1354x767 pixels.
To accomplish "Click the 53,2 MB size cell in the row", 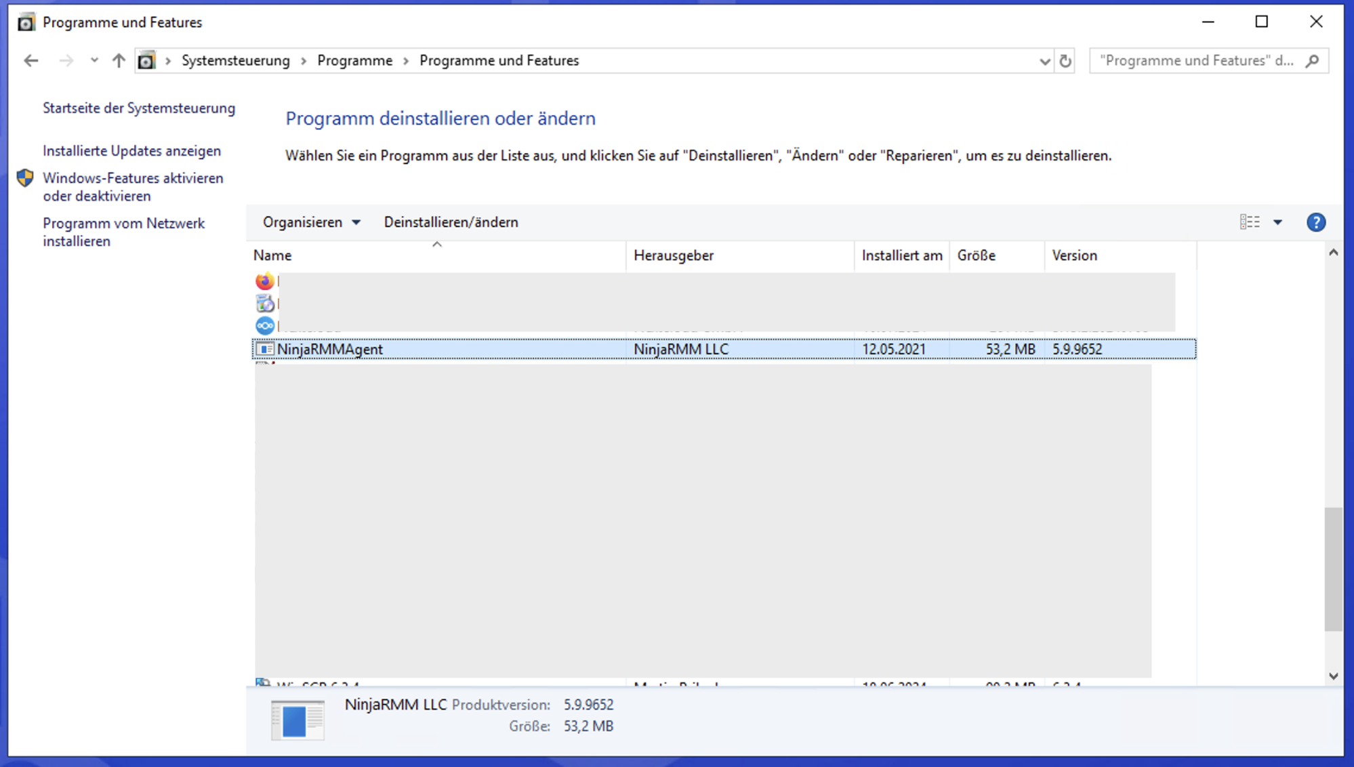I will 1010,349.
